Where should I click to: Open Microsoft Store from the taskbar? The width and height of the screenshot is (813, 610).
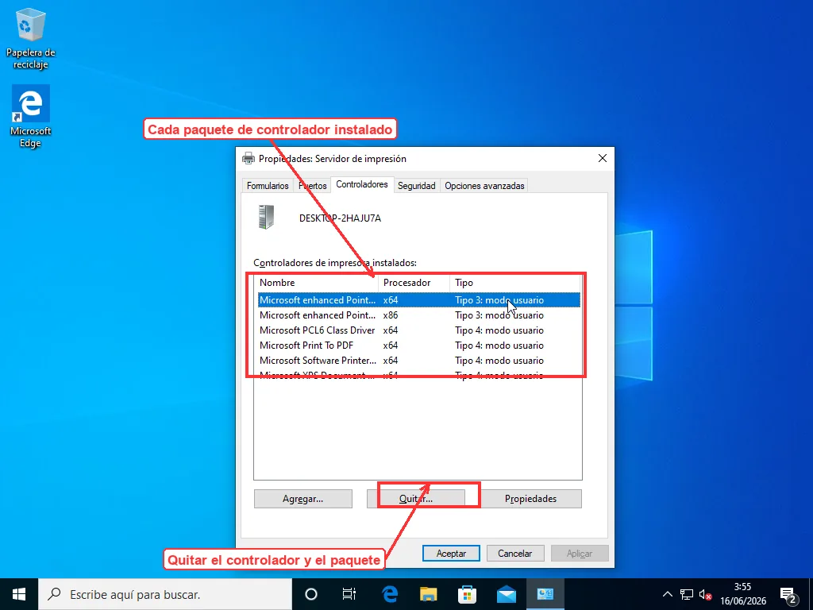click(467, 594)
